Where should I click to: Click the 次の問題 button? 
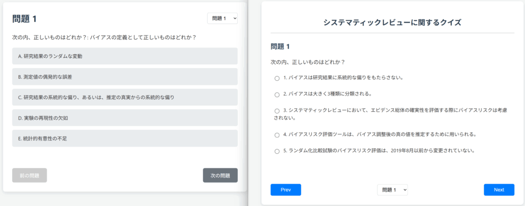(x=220, y=175)
